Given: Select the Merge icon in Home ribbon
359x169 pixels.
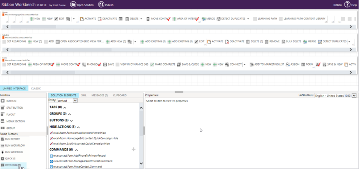Looking at the screenshot, I should [x=203, y=18].
